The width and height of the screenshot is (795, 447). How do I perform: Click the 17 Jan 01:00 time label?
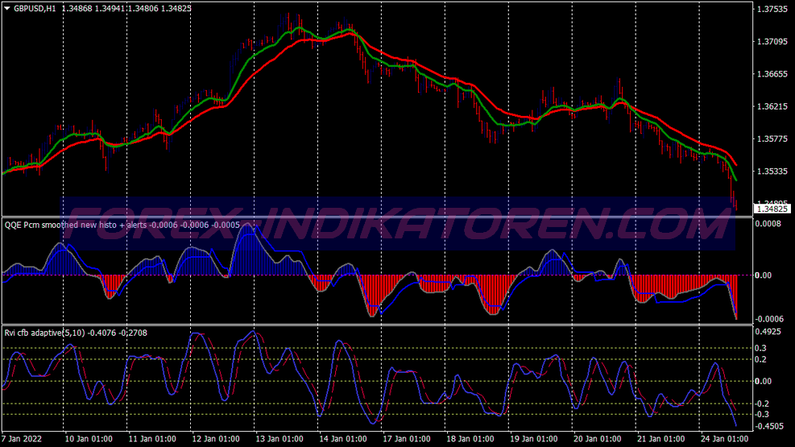pos(406,439)
